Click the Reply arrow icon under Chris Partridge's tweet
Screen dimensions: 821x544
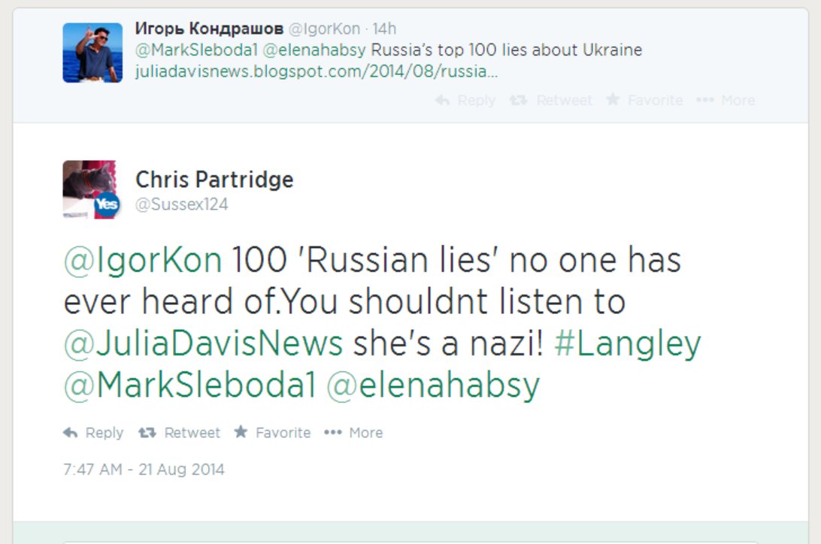pyautogui.click(x=70, y=433)
